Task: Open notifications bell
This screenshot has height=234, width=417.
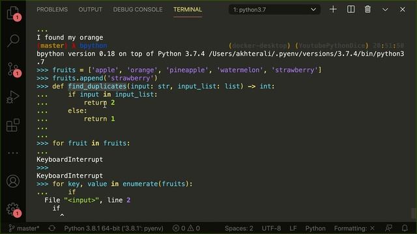Action: click(x=405, y=228)
